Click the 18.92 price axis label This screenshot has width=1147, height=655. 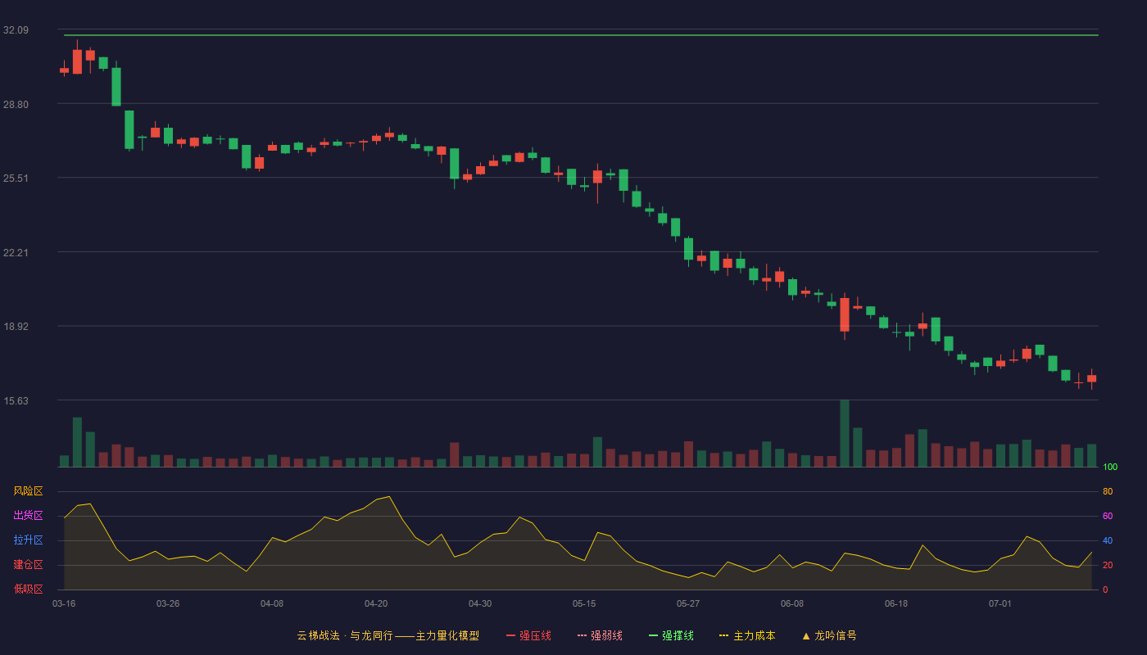(x=16, y=326)
